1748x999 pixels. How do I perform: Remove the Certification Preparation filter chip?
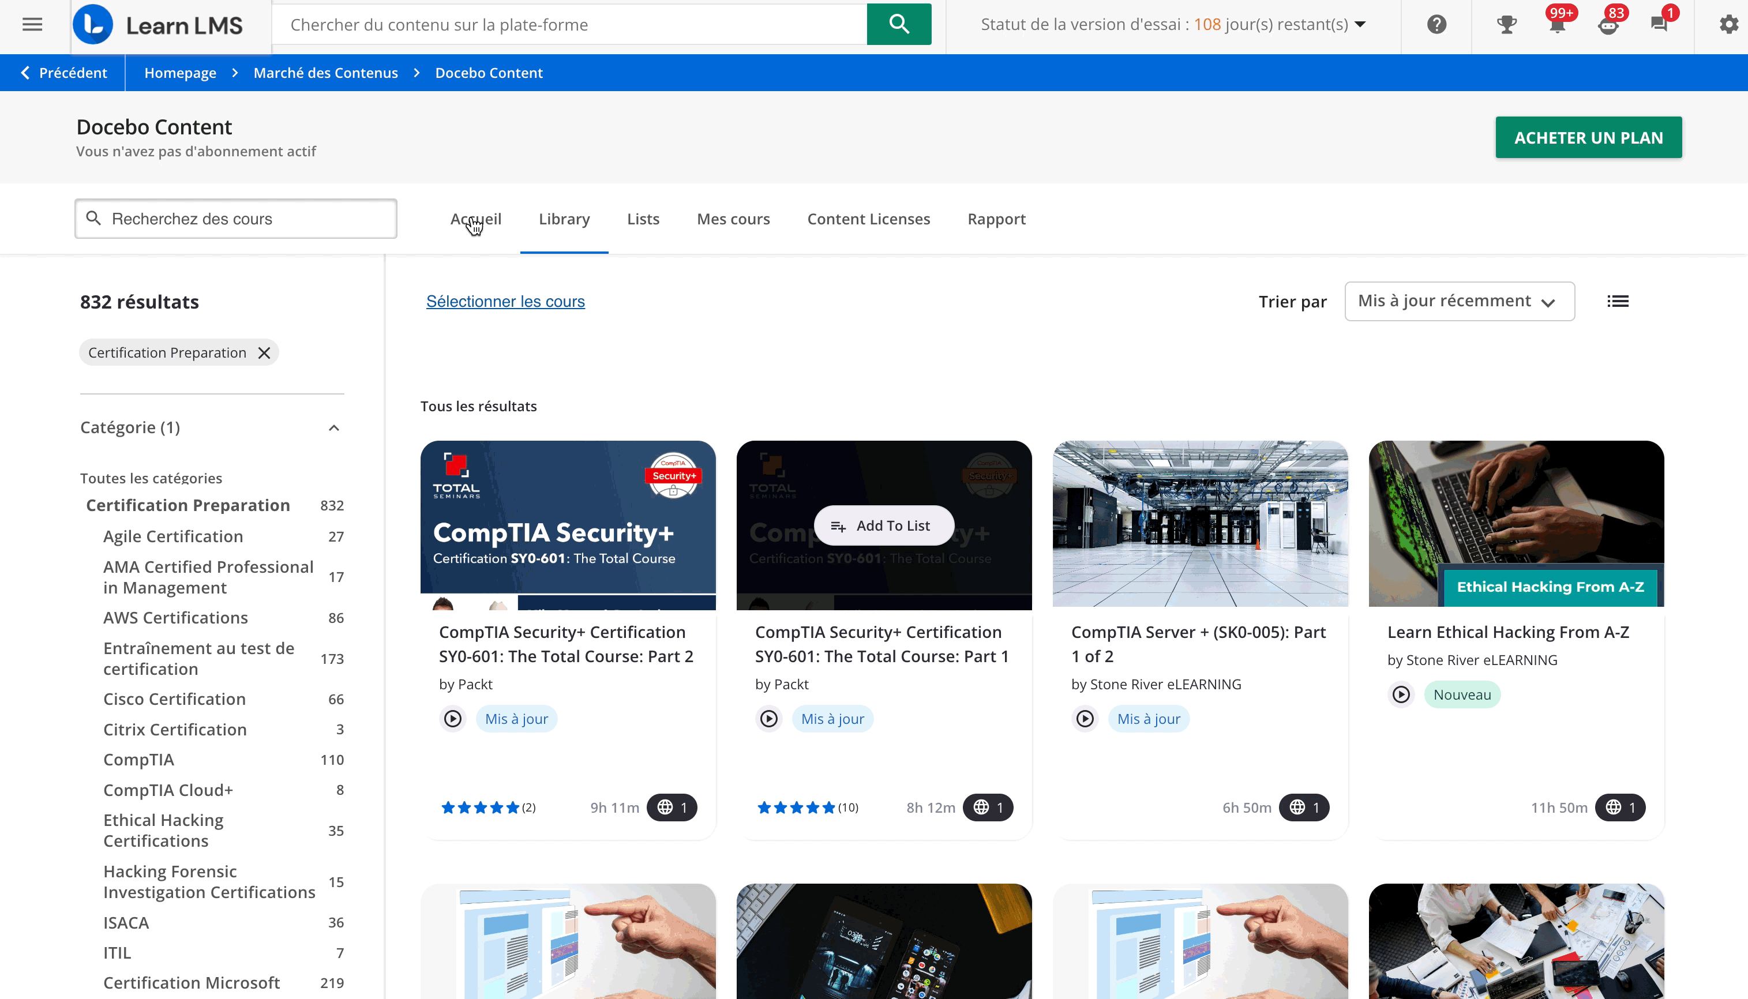264,352
